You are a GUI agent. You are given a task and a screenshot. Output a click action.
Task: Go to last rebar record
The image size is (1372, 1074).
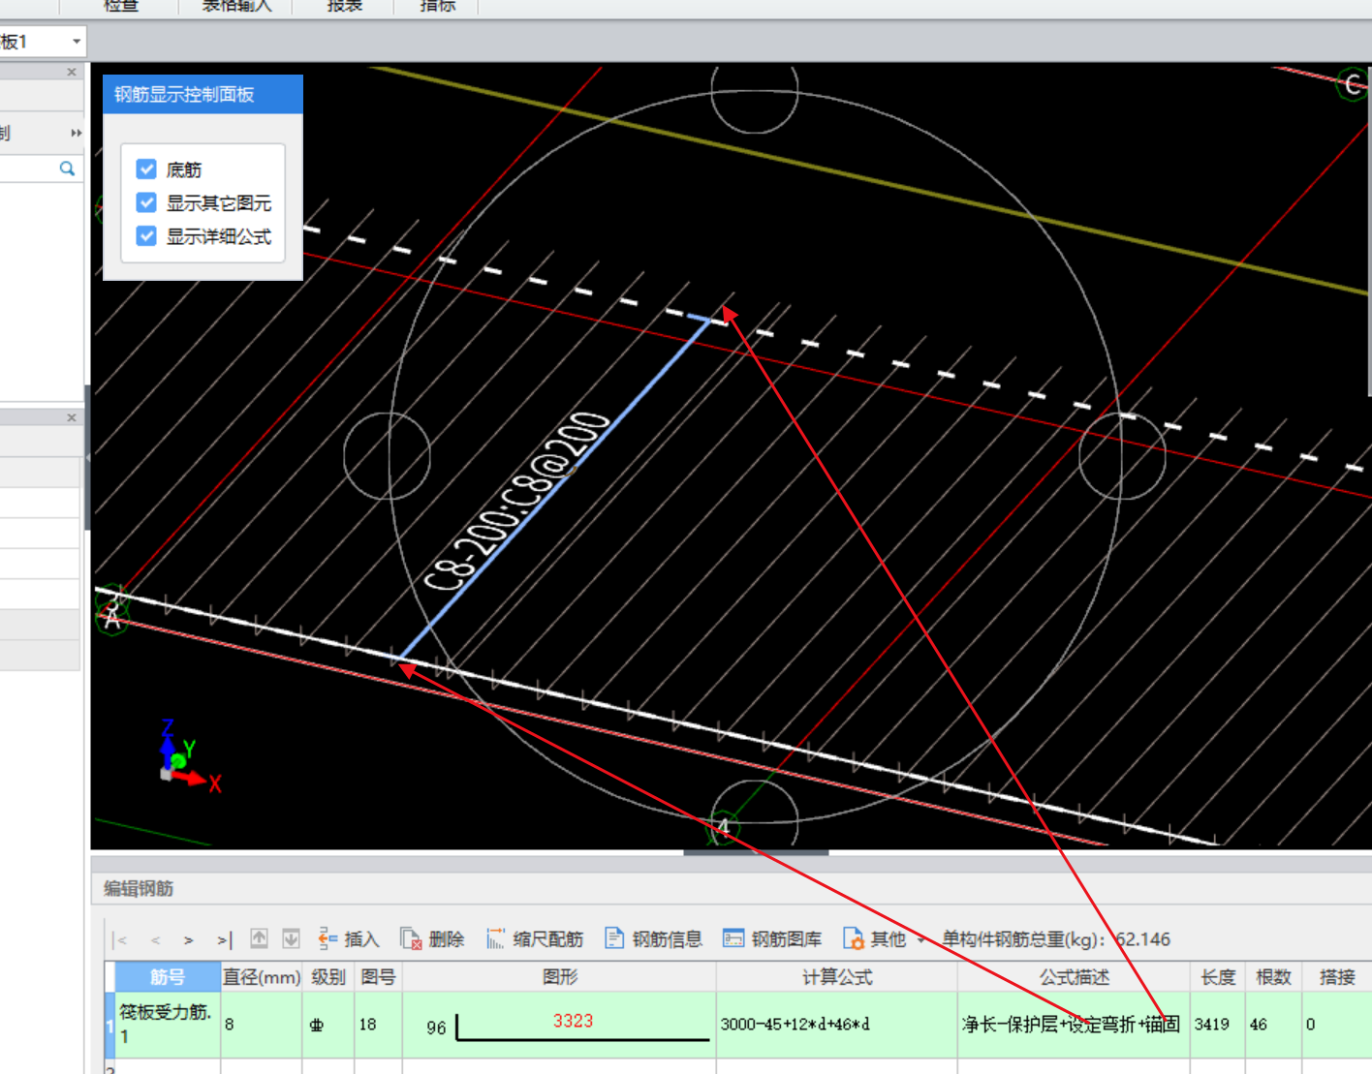pos(225,939)
